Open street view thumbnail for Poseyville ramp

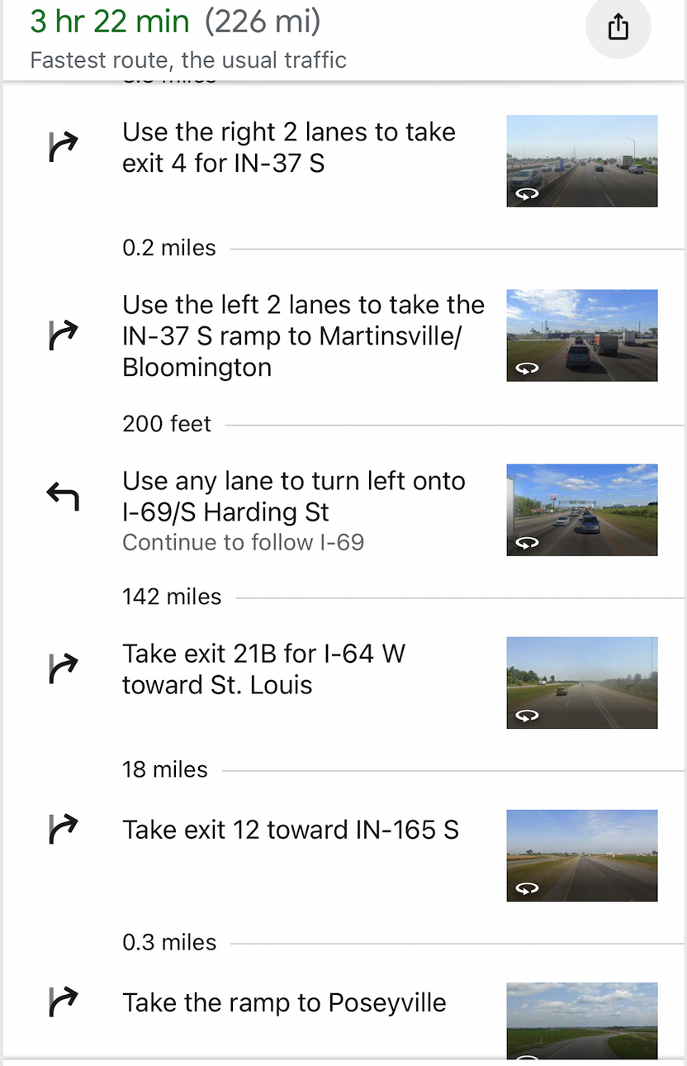[581, 1021]
